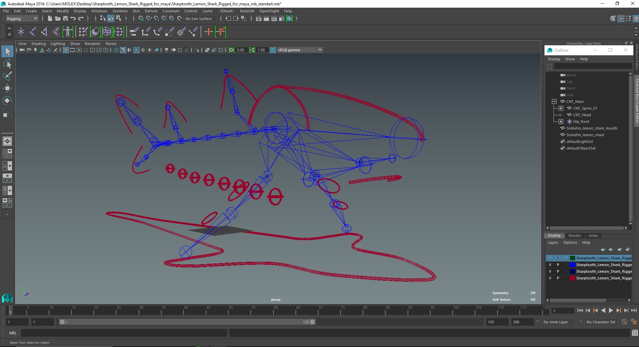Image resolution: width=639 pixels, height=347 pixels.
Task: Open layer editor Options menu
Action: (570, 242)
